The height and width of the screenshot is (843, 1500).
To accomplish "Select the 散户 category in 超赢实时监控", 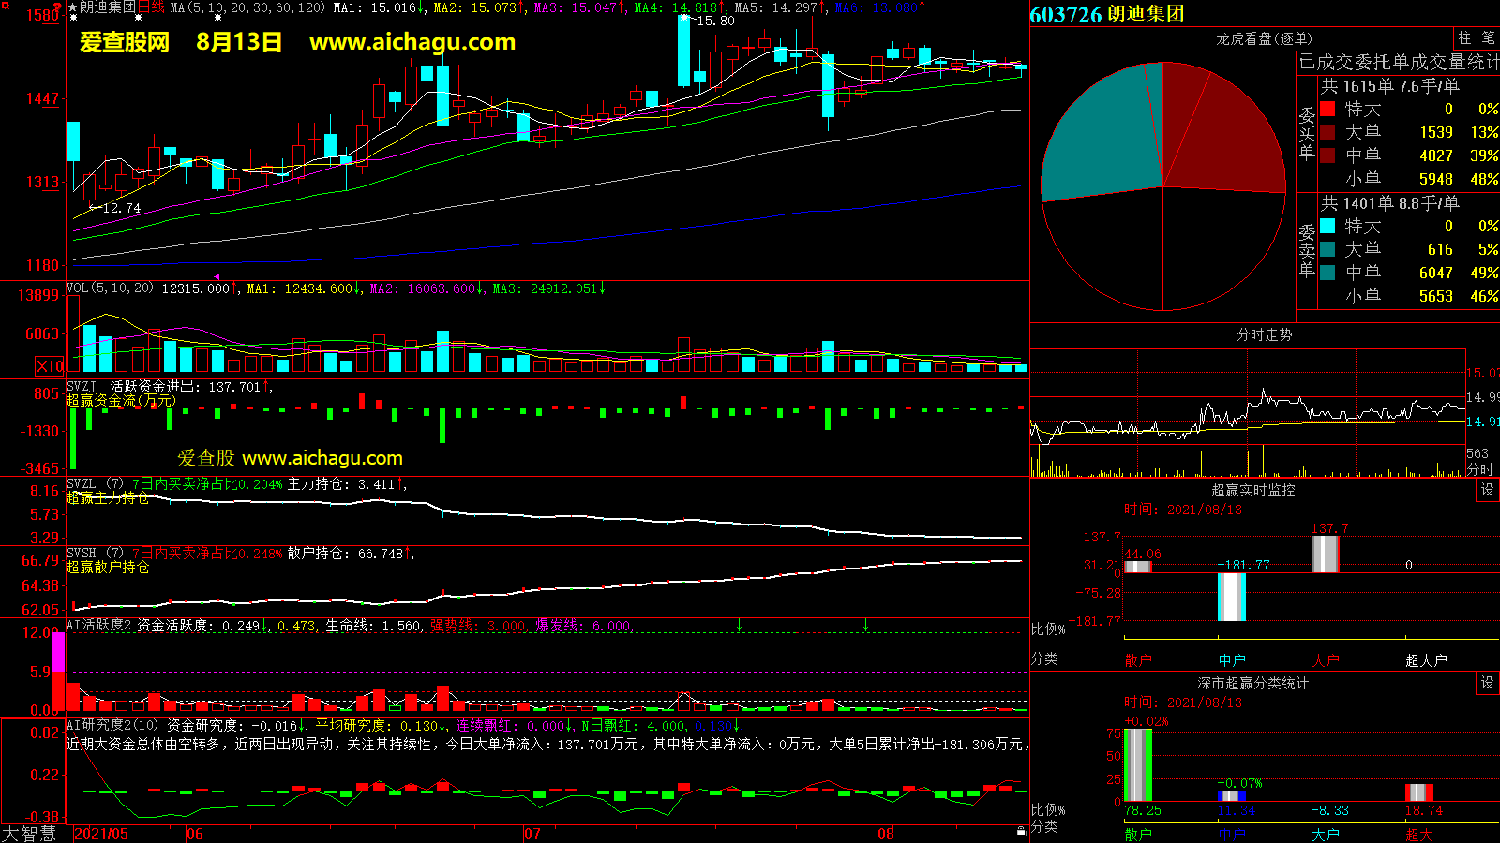I will pyautogui.click(x=1138, y=660).
